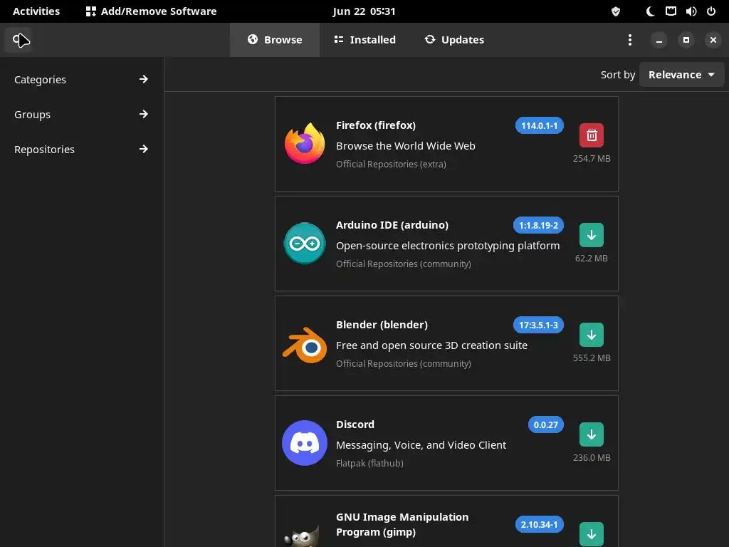Click the night light moon icon

point(651,11)
